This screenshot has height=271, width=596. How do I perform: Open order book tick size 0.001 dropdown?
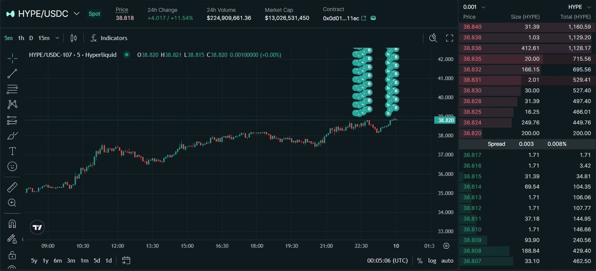pos(474,6)
